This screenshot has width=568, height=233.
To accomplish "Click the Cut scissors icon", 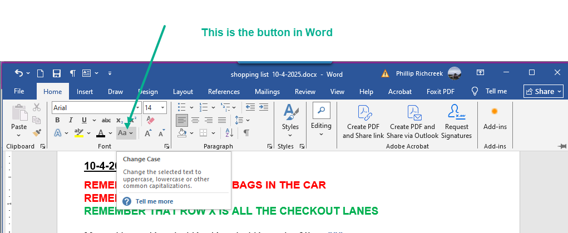I will pos(37,107).
